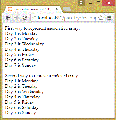Focus the localhost address bar
Image resolution: width=116 pixels, height=120 pixels.
click(68, 18)
